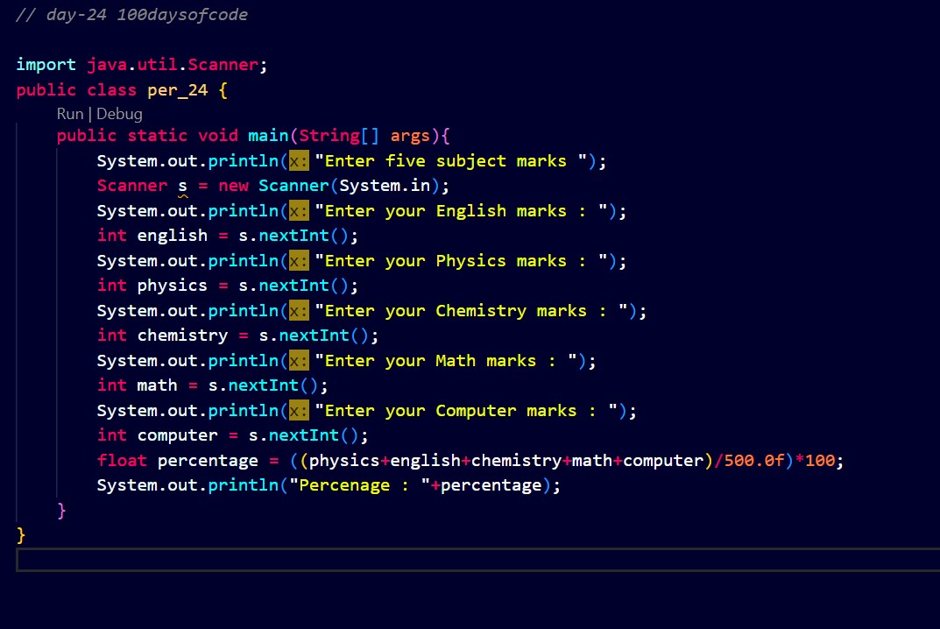The width and height of the screenshot is (940, 629).
Task: Click the comment 'day-24 100daysofcode'
Action: (x=147, y=15)
